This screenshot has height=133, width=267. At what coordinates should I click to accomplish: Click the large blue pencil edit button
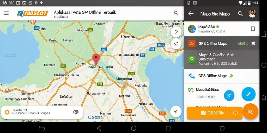point(248,94)
